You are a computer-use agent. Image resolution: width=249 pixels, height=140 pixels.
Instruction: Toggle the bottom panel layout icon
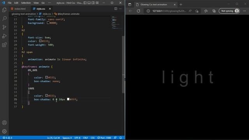click(x=89, y=3)
